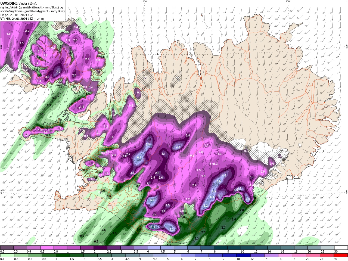Viewport: 348px width, 261px height.
Task: Select the pink snow swatch labeled 0.5
Action: tap(47, 248)
